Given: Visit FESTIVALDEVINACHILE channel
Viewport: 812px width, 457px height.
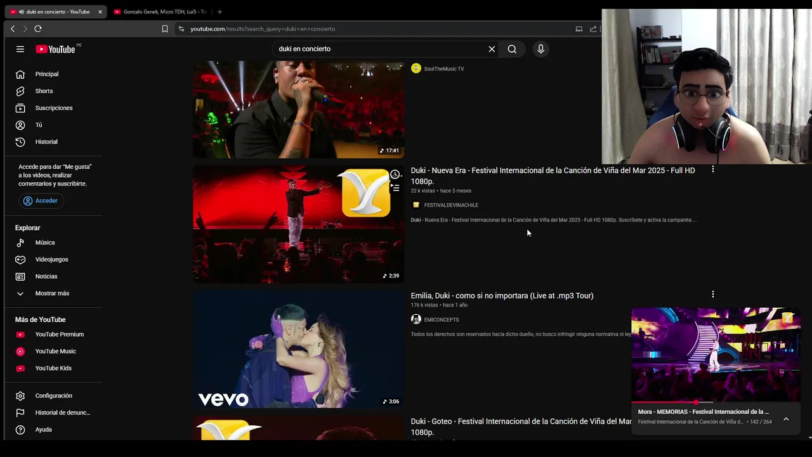Looking at the screenshot, I should [451, 205].
